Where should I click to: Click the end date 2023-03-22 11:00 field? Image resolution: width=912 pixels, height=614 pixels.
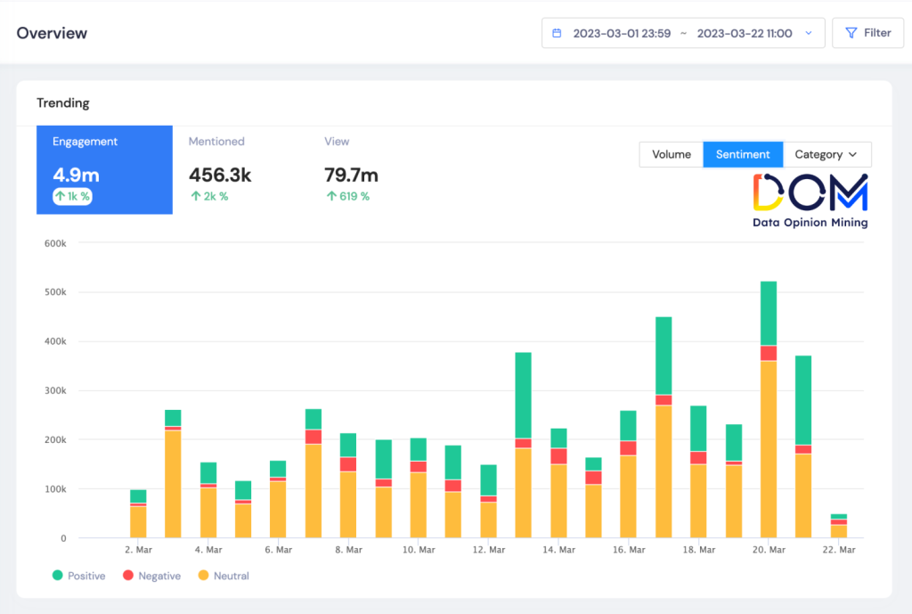coord(744,33)
